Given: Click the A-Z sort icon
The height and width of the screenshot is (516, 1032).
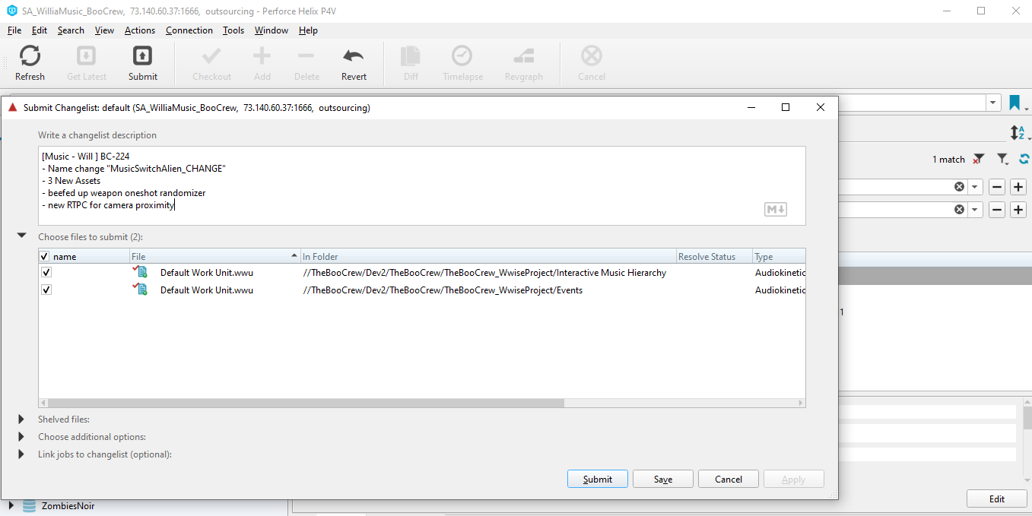Looking at the screenshot, I should click(1019, 132).
